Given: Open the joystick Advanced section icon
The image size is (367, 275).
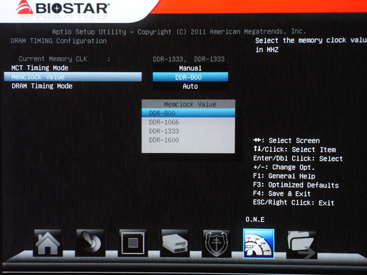Looking at the screenshot, I should click(x=90, y=243).
